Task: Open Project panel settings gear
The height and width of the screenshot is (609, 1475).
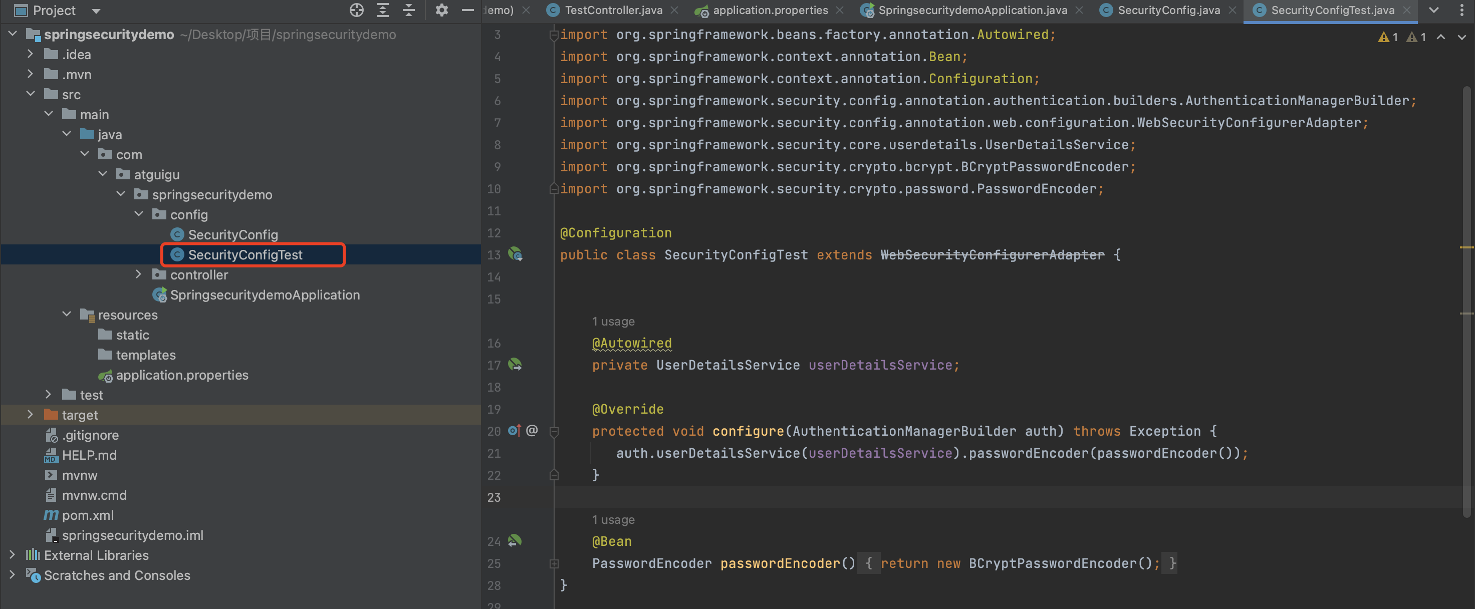Action: 441,11
